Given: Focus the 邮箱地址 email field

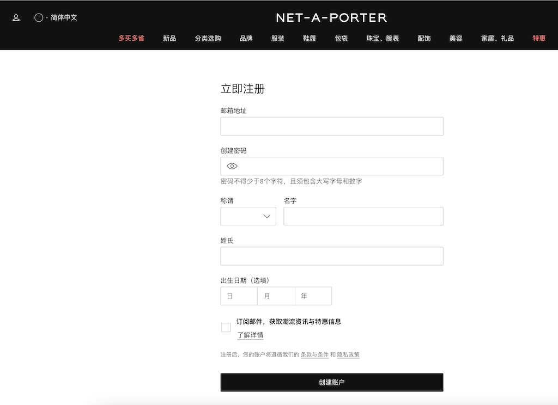Looking at the screenshot, I should point(332,126).
